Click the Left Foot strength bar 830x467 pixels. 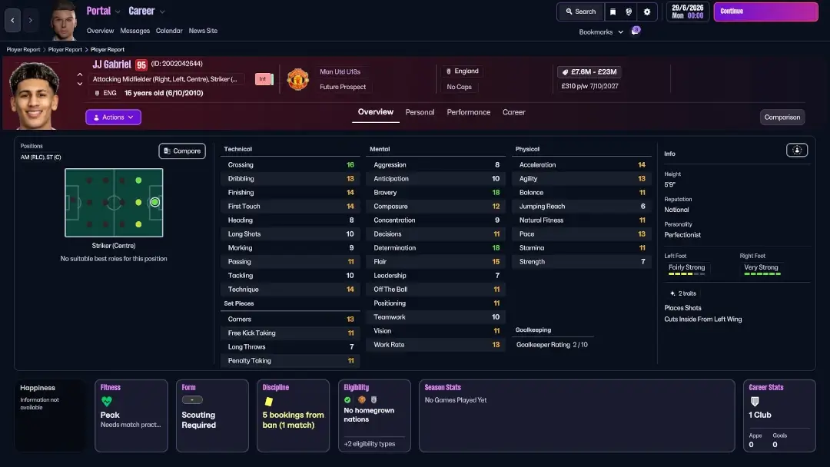686,274
